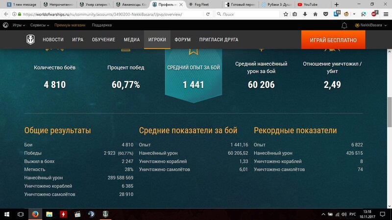Open Task View on the taskbar
Viewport: 392px width, 220px height.
(21, 214)
